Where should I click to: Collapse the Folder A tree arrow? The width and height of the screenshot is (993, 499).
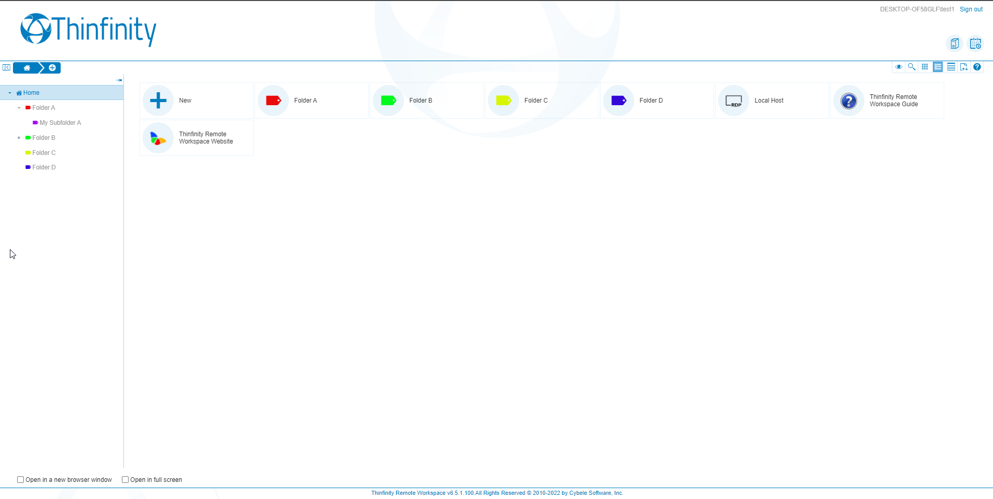[x=19, y=108]
